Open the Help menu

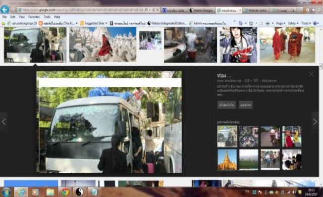57,17
